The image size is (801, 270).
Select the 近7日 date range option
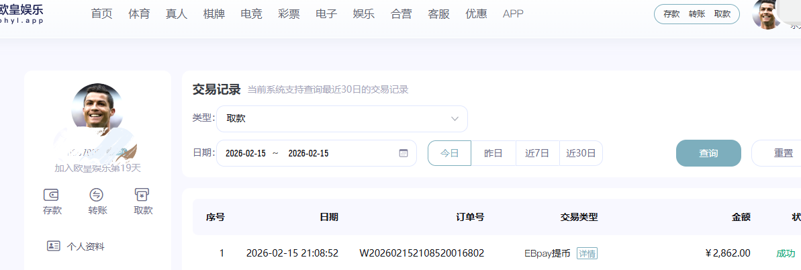point(537,153)
